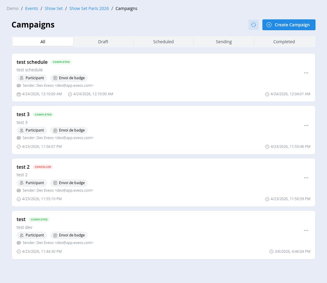Viewport: 327px width, 283px height.
Task: Click the test dev description text
Action: tap(24, 227)
